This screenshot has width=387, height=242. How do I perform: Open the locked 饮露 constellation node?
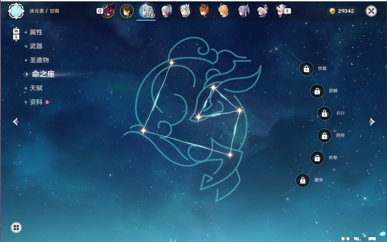306,69
